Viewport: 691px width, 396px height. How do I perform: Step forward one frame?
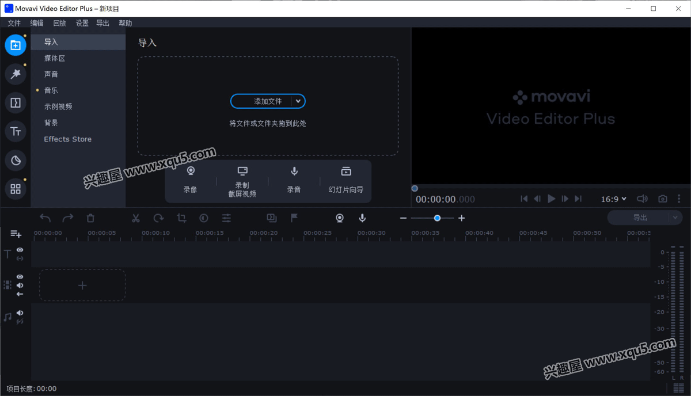(565, 199)
